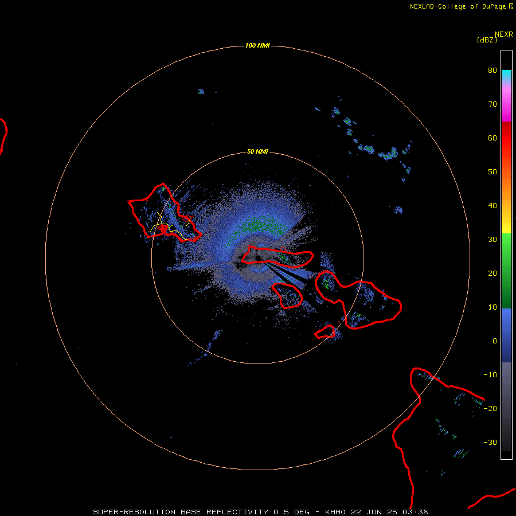Click the 60 value on the dBZ scale
Image resolution: width=516 pixels, height=516 pixels.
492,138
